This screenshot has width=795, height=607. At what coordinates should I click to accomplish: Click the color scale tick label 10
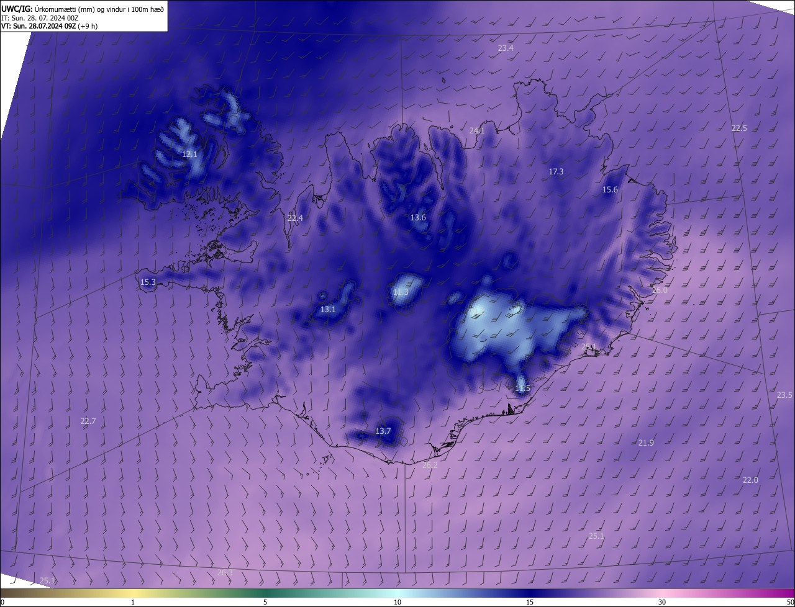(397, 602)
